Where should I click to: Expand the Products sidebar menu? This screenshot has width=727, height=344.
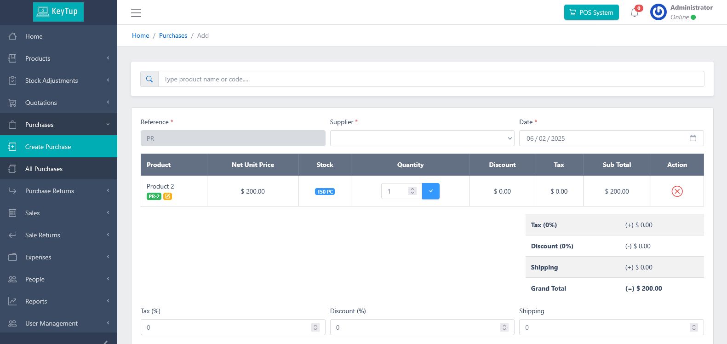click(x=58, y=58)
